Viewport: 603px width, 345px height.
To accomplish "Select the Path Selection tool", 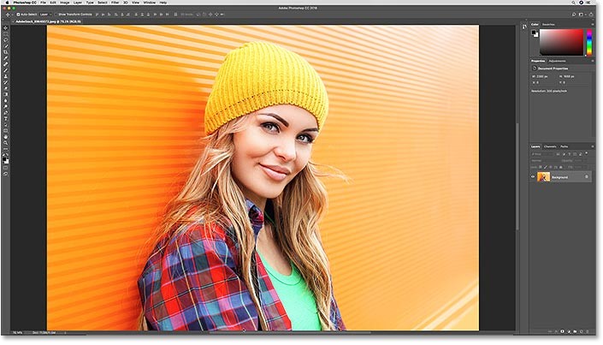I will click(5, 124).
